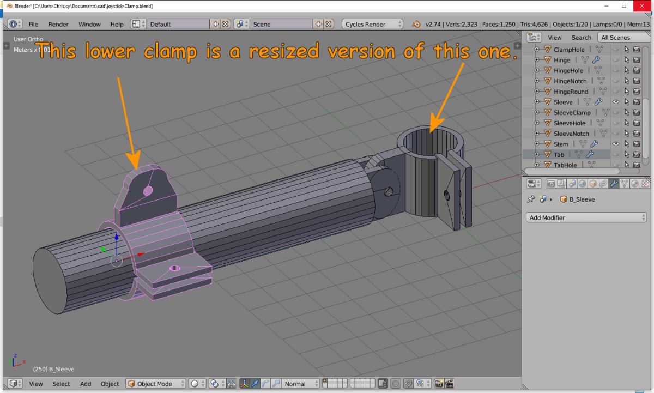Open the pivot point selector button
This screenshot has width=654, height=393.
pos(217,384)
